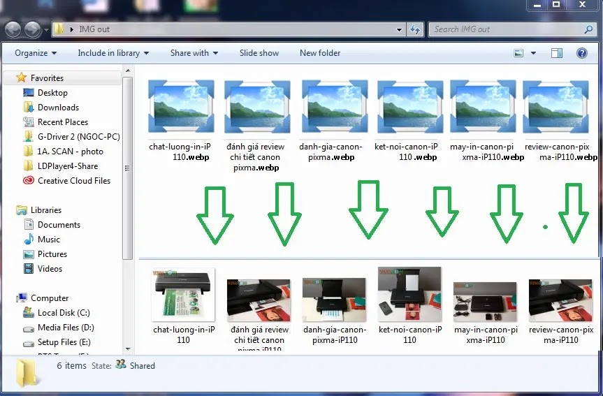Image resolution: width=603 pixels, height=396 pixels.
Task: Select the đánh giá review chi tiết thumbnail
Action: coord(259,300)
